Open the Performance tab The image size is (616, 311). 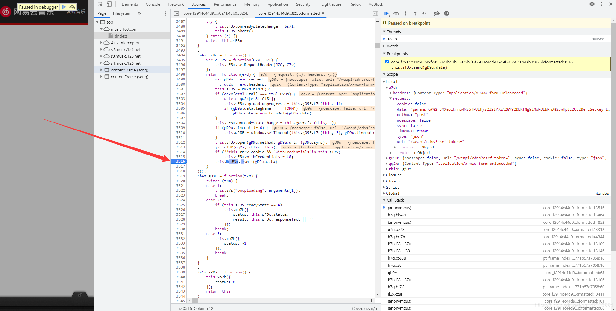(x=225, y=4)
